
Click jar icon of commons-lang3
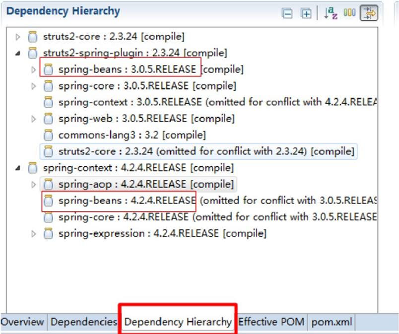(48, 135)
